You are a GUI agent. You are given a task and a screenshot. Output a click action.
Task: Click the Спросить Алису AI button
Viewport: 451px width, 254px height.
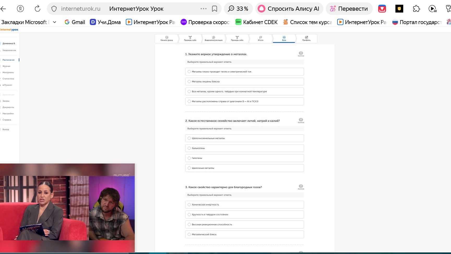289,9
